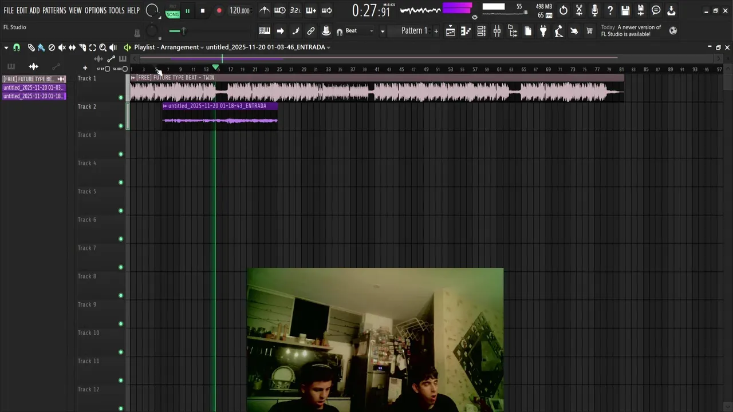
Task: Mute Track 5 using its green light
Action: 120,211
